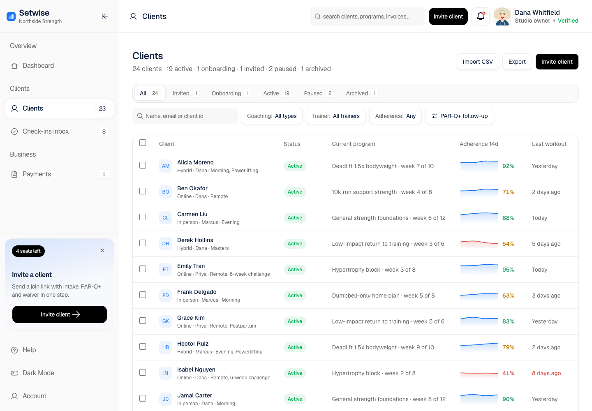Select the Emily Tran row checkbox
The width and height of the screenshot is (592, 411).
[x=143, y=269]
